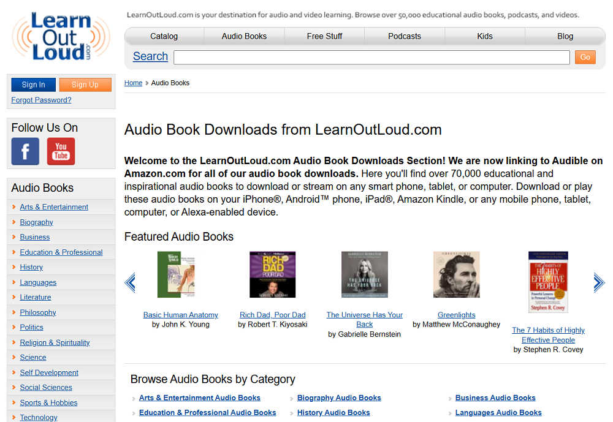This screenshot has width=613, height=422.
Task: Open the 7 Habits book cover image
Action: (x=548, y=282)
